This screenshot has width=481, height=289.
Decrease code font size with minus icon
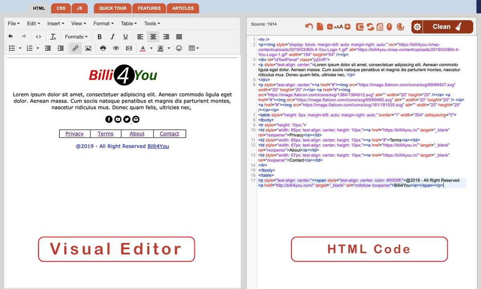(x=329, y=27)
